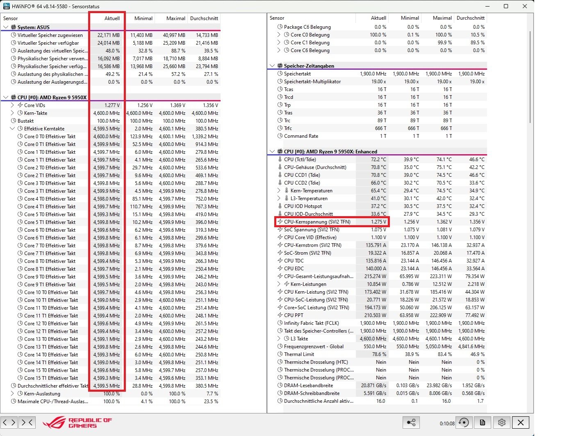The height and width of the screenshot is (436, 569).
Task: Click lightning icon of SoC Spannung (SVI2 TFN)
Action: pos(280,229)
